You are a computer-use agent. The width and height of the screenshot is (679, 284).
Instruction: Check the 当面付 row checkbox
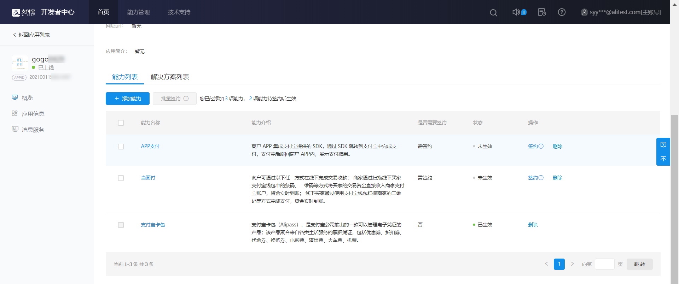pos(121,178)
